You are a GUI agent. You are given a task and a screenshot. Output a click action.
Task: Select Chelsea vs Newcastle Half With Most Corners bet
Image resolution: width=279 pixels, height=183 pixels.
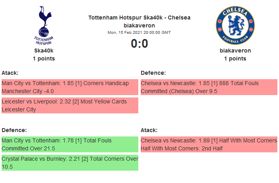208,144
